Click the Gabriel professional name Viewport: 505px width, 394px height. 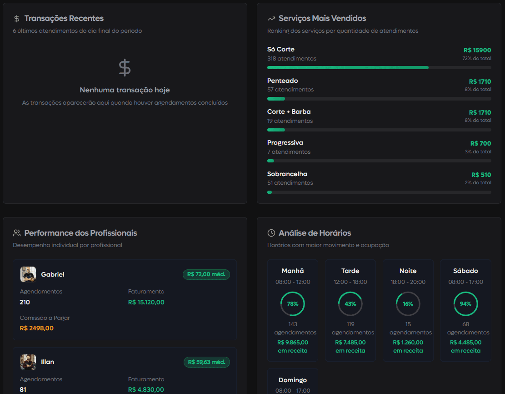52,274
